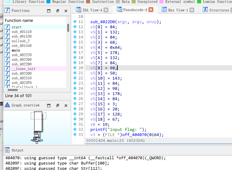The height and width of the screenshot is (170, 232).
Task: Click the External symbol color swatch
Action: pos(161,2)
